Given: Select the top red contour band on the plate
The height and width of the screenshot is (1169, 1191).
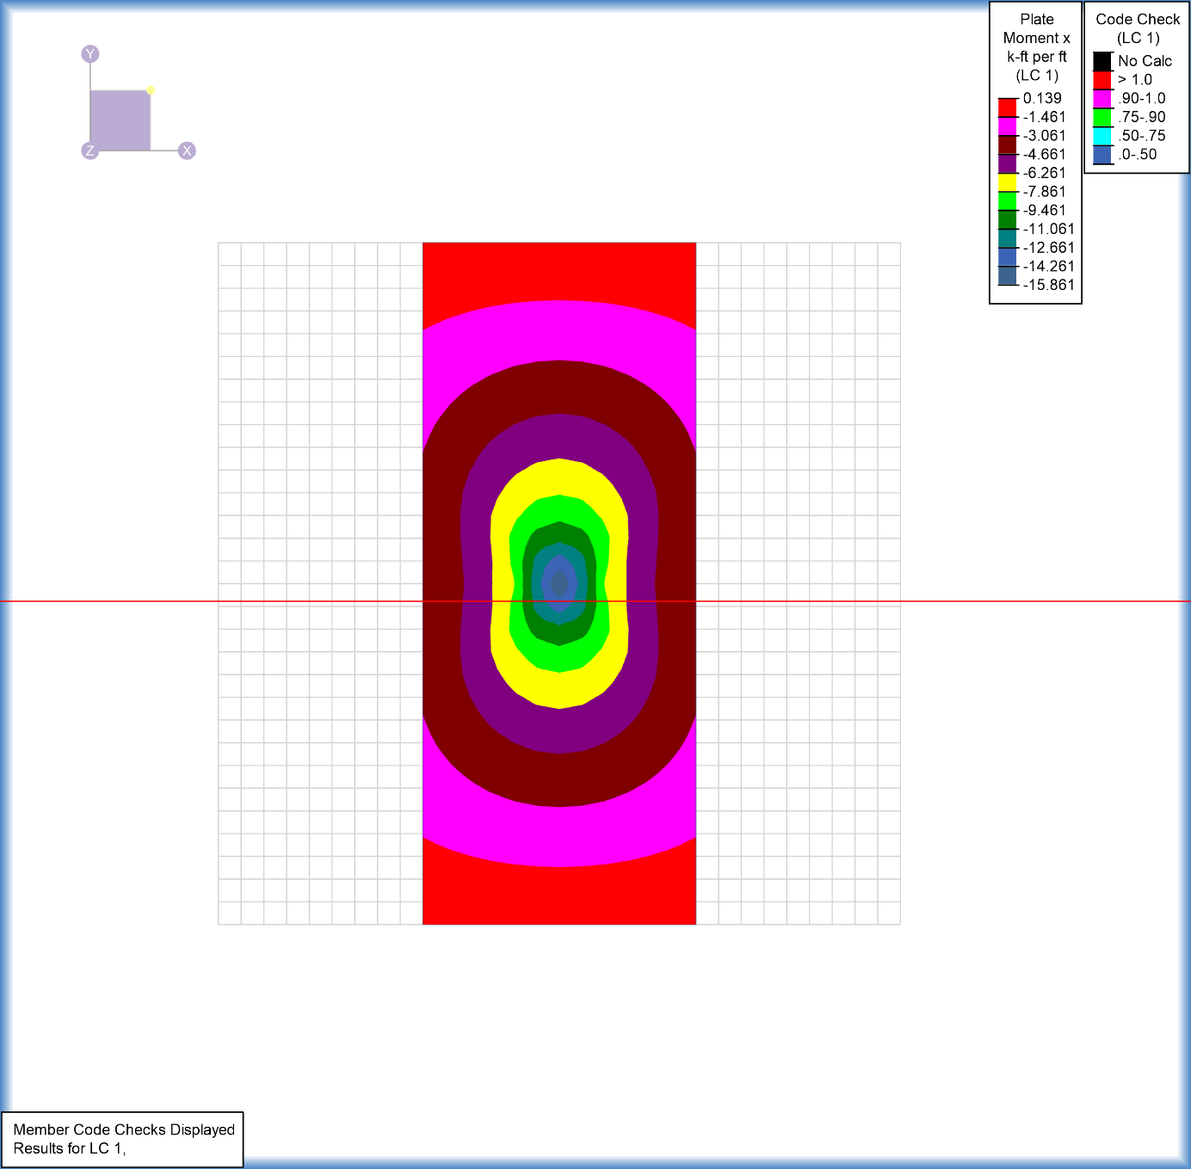Looking at the screenshot, I should [x=558, y=270].
